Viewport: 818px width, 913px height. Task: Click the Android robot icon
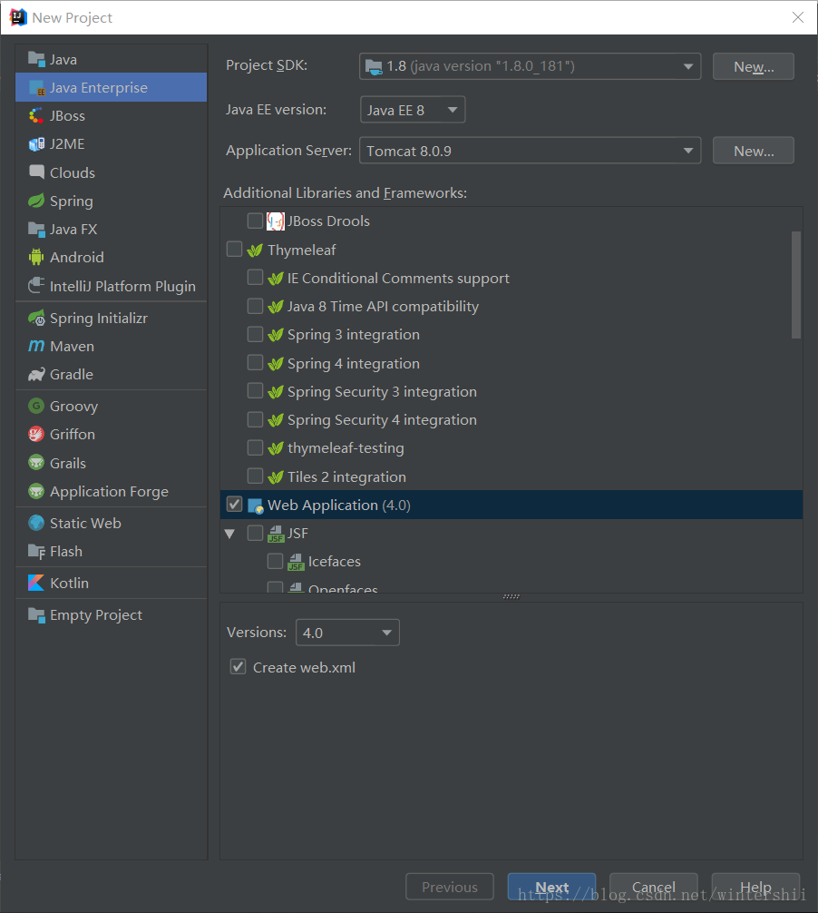(x=36, y=257)
